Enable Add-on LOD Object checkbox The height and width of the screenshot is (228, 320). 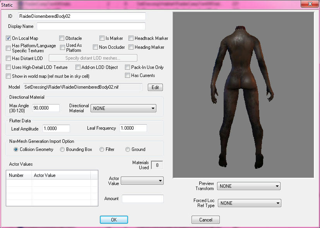(x=78, y=67)
